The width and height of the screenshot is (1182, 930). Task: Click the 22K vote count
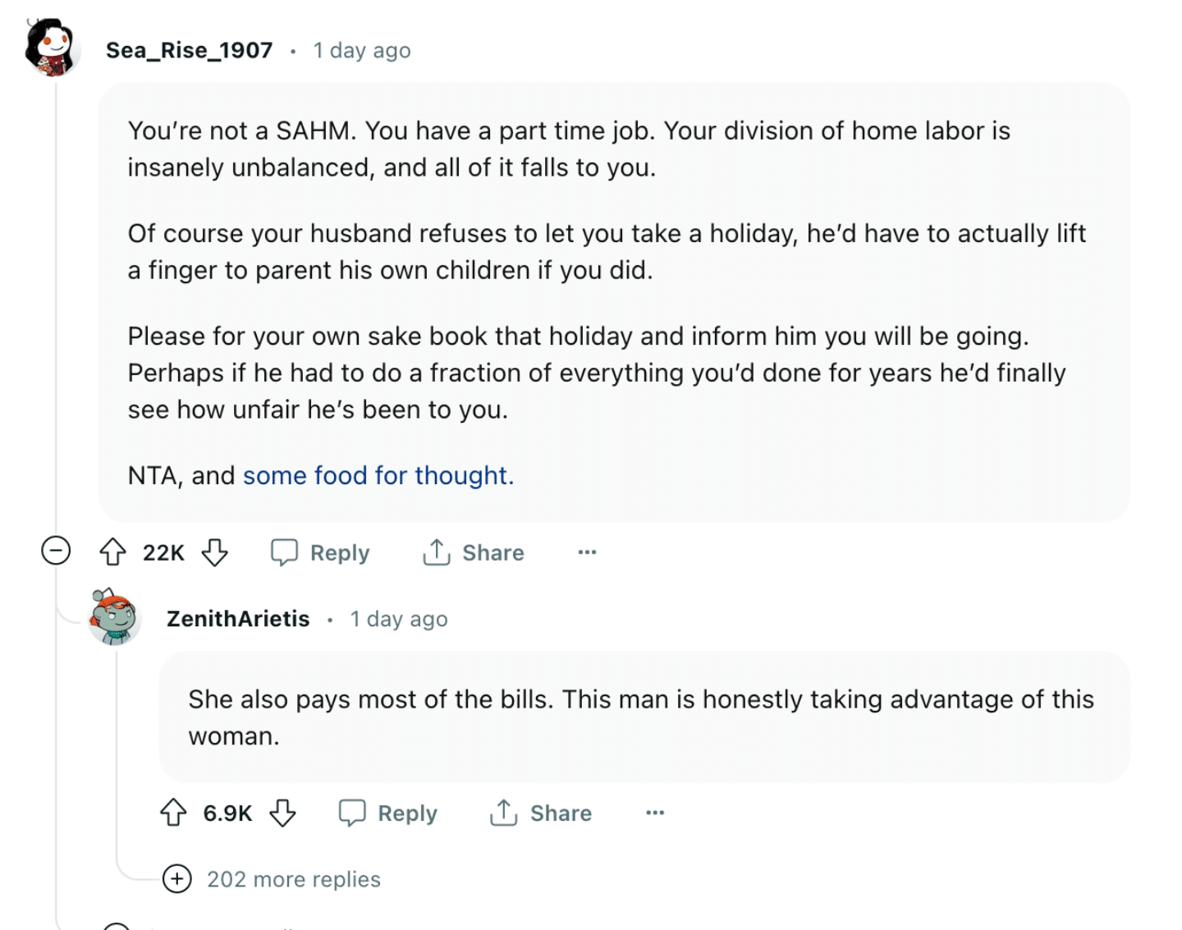163,553
